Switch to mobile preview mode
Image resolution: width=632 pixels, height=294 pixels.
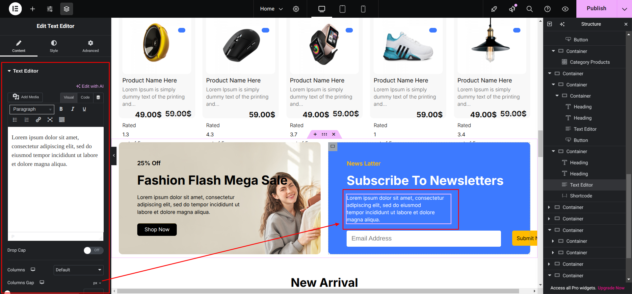(x=363, y=9)
